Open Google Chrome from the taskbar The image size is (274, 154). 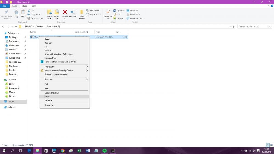62,150
